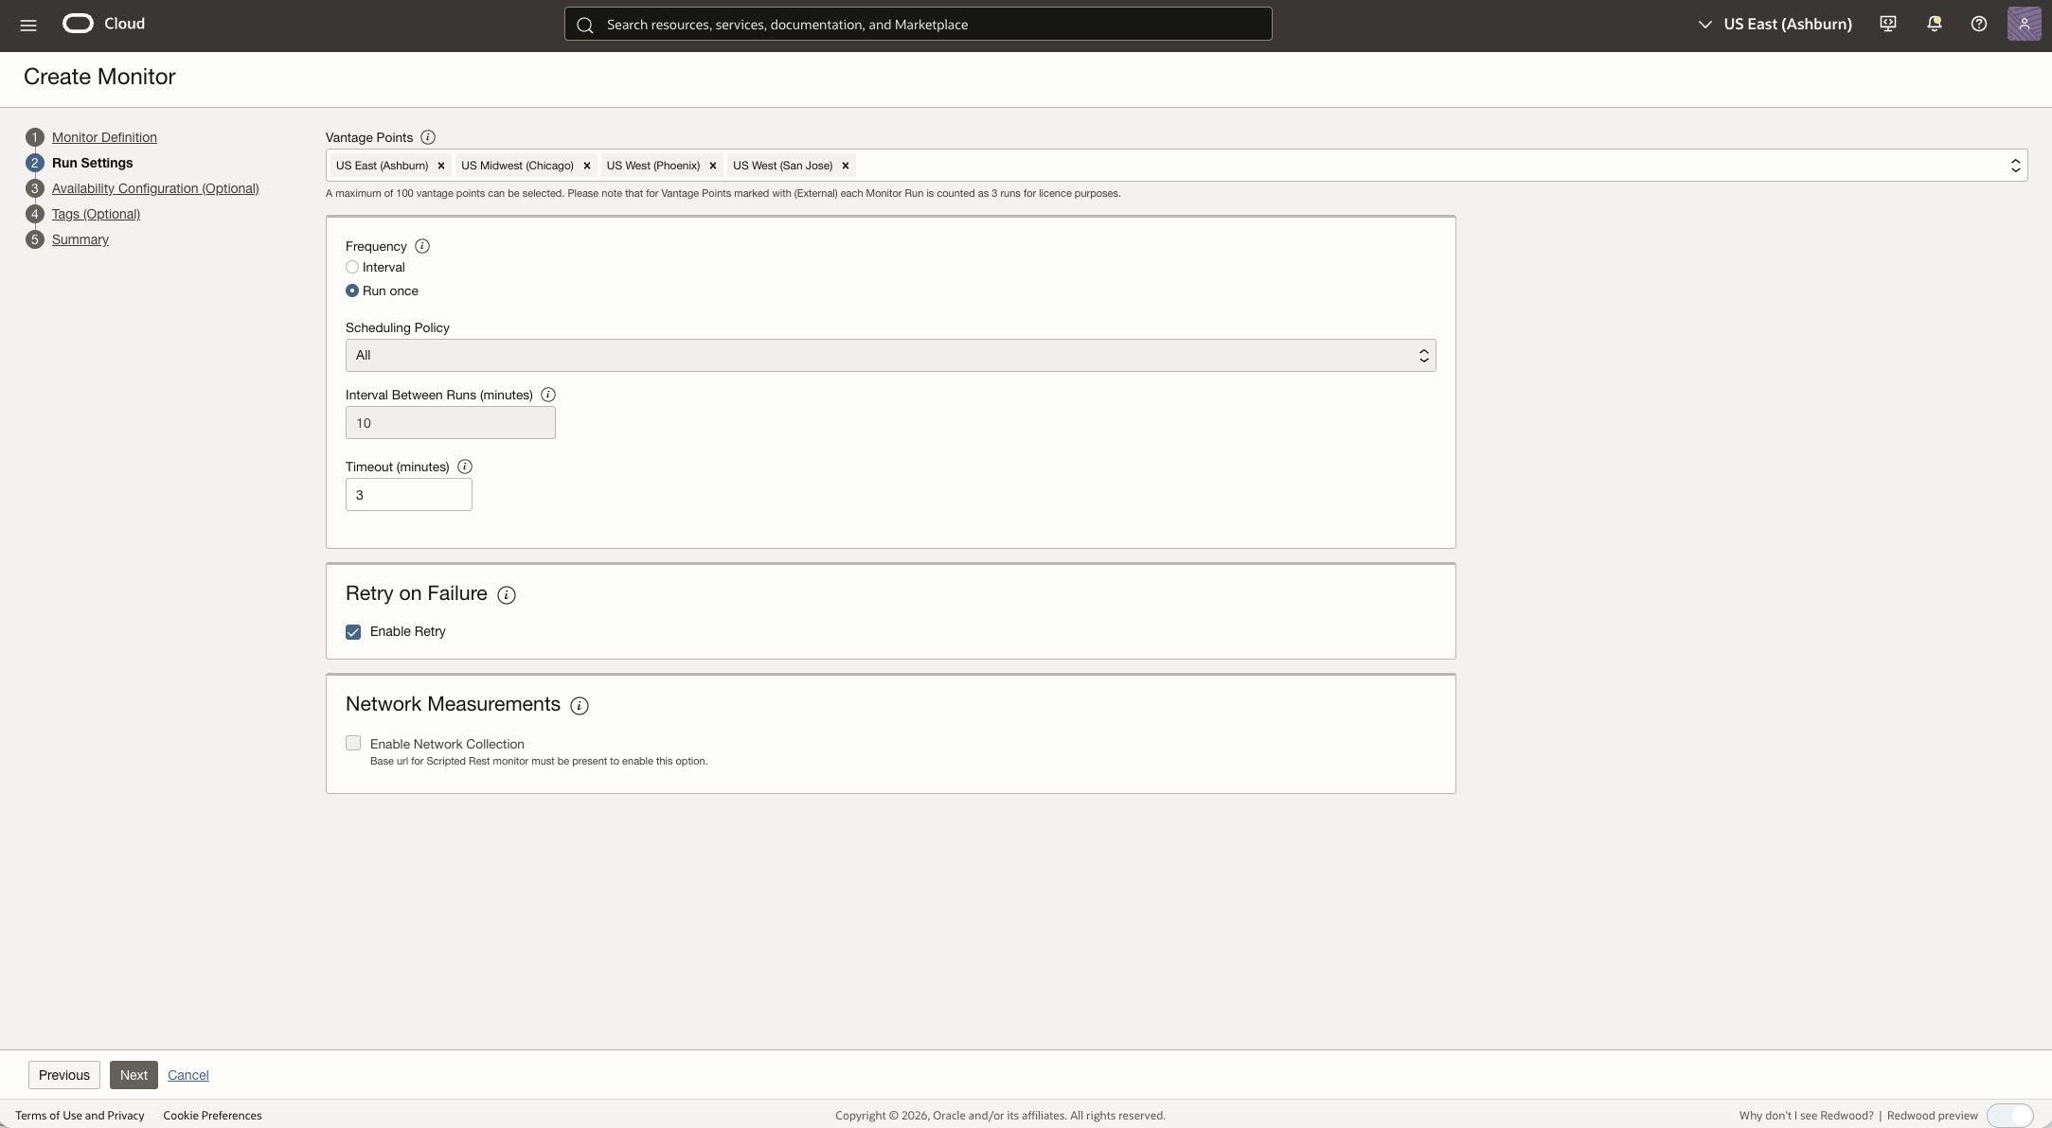Open the Cloud Shell developer tools icon
The width and height of the screenshot is (2052, 1128).
pos(1887,25)
